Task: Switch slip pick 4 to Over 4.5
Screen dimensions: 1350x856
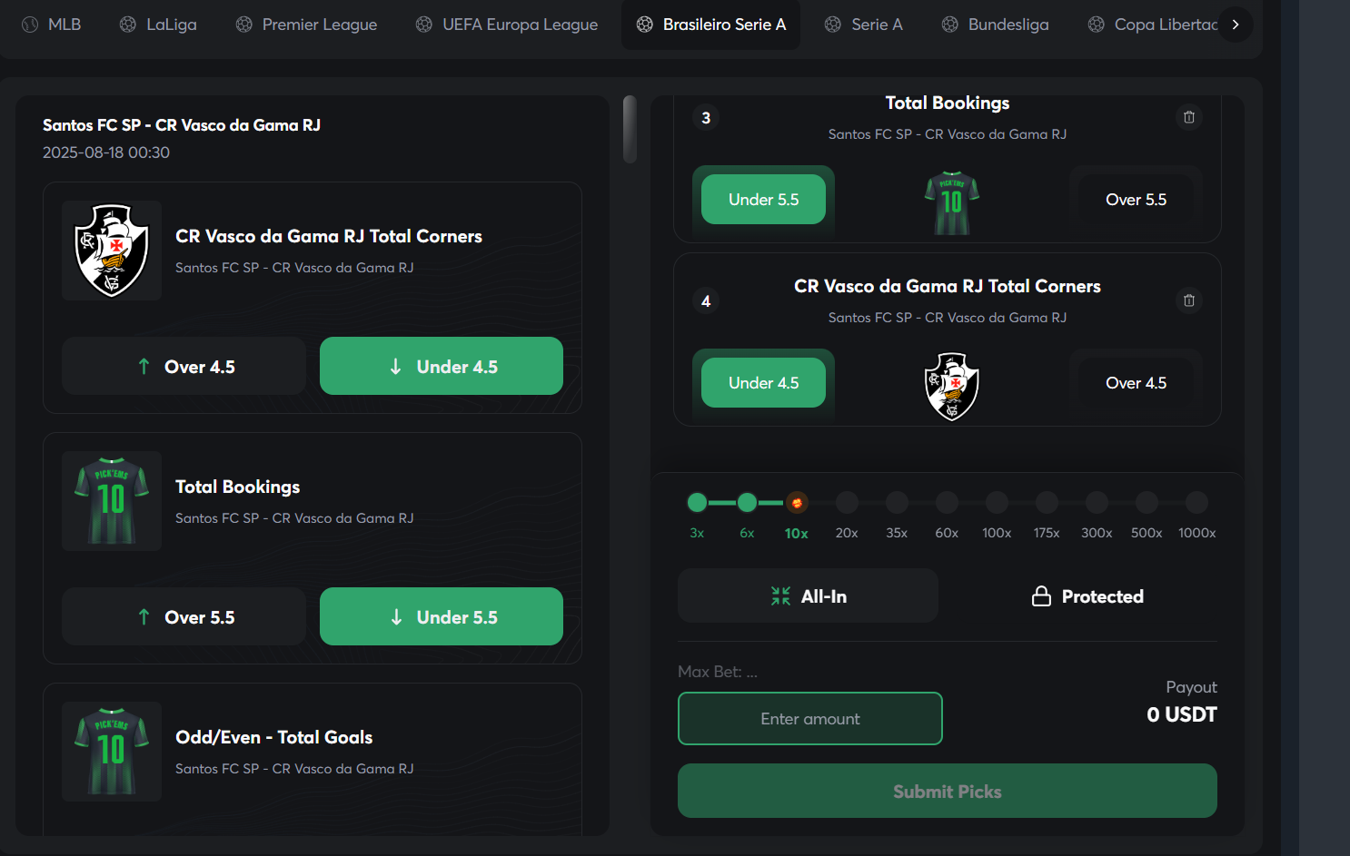Action: coord(1136,383)
